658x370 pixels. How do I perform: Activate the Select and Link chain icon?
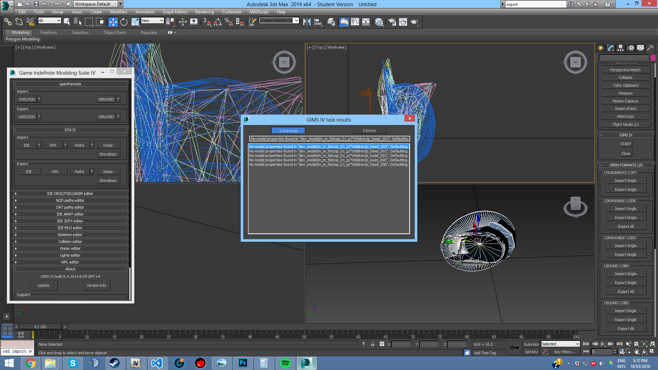8,22
